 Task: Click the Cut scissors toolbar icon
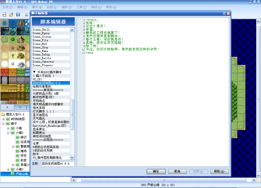tap(26, 15)
